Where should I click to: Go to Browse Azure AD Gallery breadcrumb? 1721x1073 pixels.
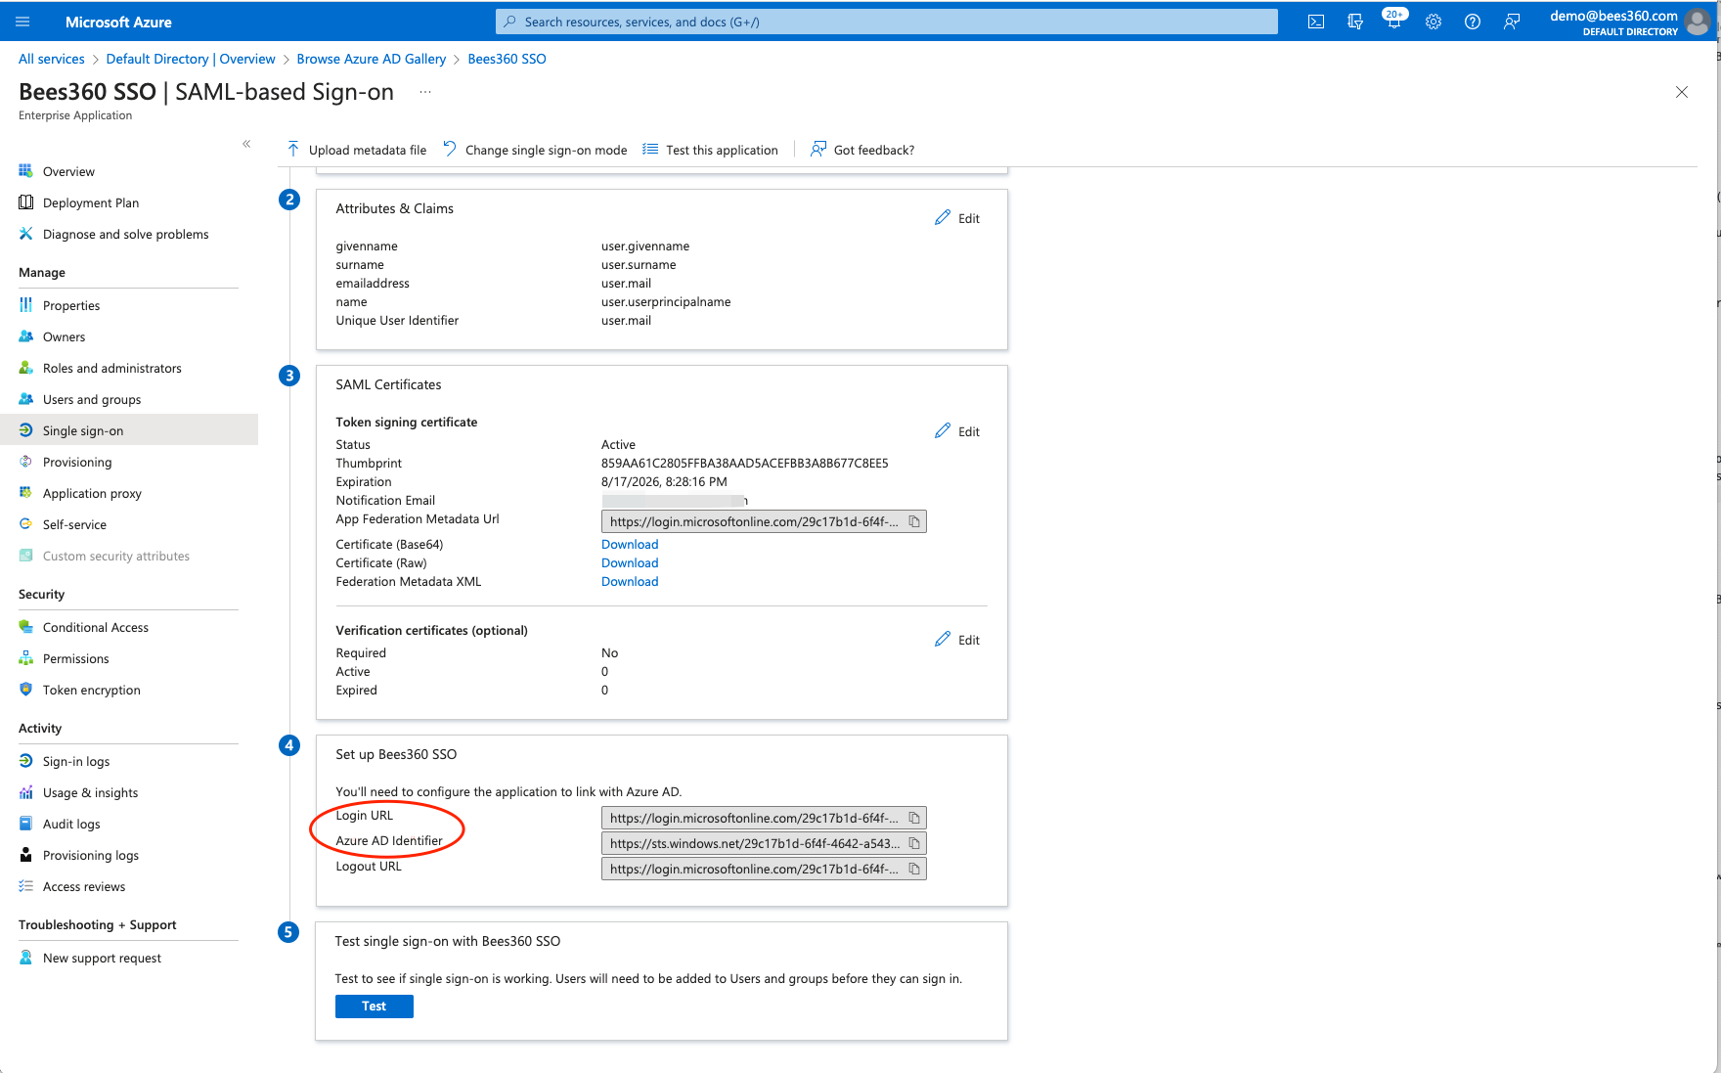pyautogui.click(x=372, y=59)
